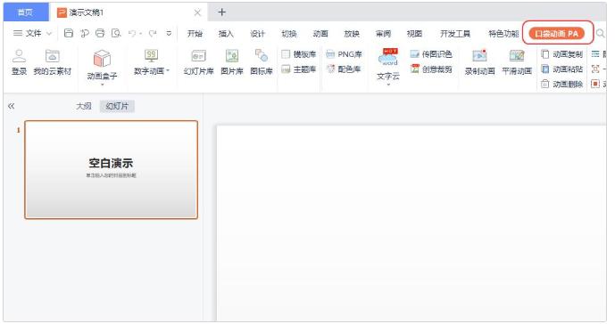615x324 pixels.
Task: Open the 主题库 theme library
Action: click(x=299, y=69)
